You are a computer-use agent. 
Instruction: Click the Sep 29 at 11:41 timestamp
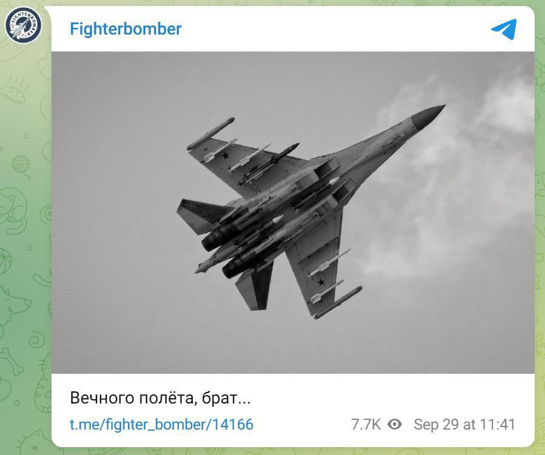(x=464, y=425)
